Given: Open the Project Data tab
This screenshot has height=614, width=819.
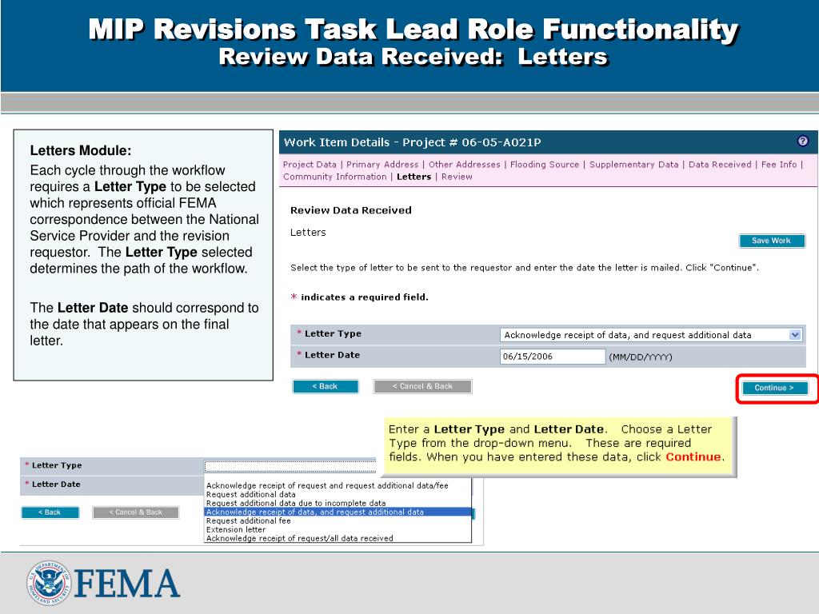Looking at the screenshot, I should pyautogui.click(x=310, y=165).
